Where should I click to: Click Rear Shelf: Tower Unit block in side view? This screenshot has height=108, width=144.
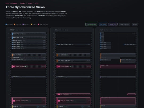pos(128,61)
